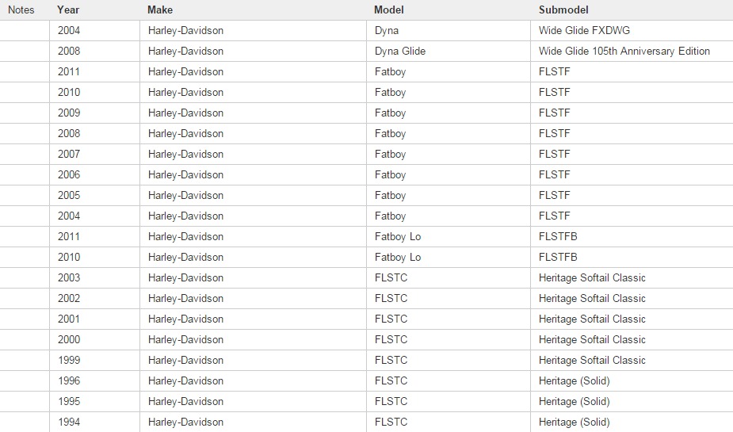Screen dimensions: 733x432
Task: Click the "Dyna Glide" model cell
Action: (x=400, y=52)
